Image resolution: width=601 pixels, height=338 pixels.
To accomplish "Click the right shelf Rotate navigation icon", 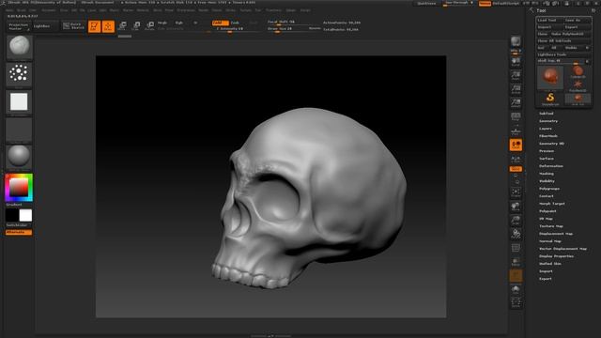I will (516, 234).
